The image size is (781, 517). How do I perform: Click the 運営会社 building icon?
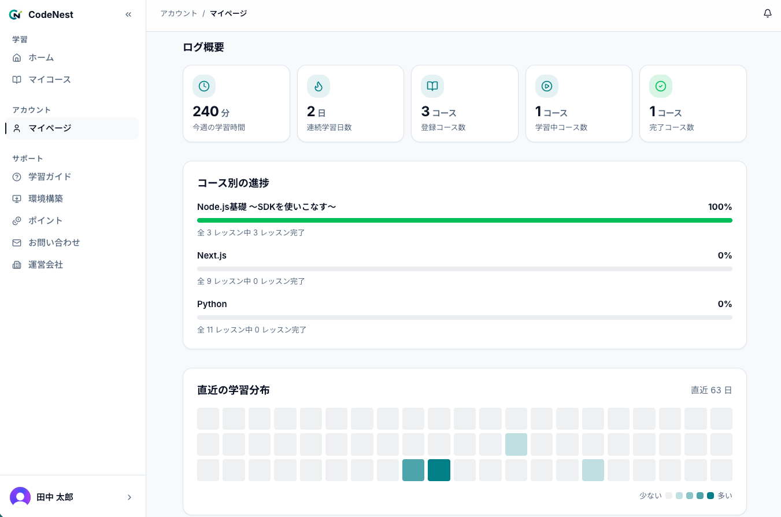pyautogui.click(x=17, y=265)
